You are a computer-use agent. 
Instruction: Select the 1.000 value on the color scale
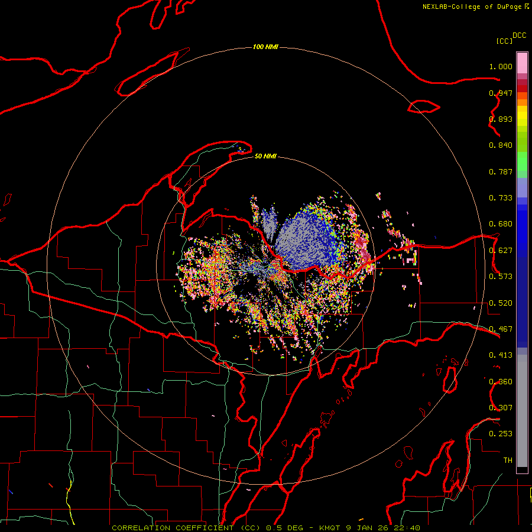(501, 66)
